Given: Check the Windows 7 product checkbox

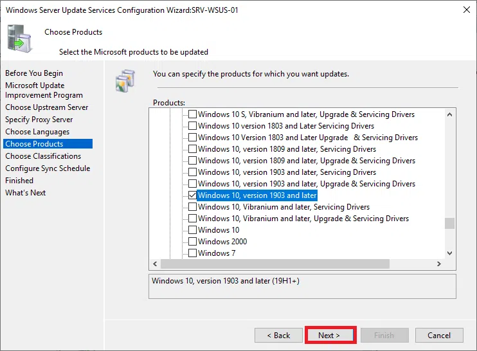Looking at the screenshot, I should tap(192, 253).
